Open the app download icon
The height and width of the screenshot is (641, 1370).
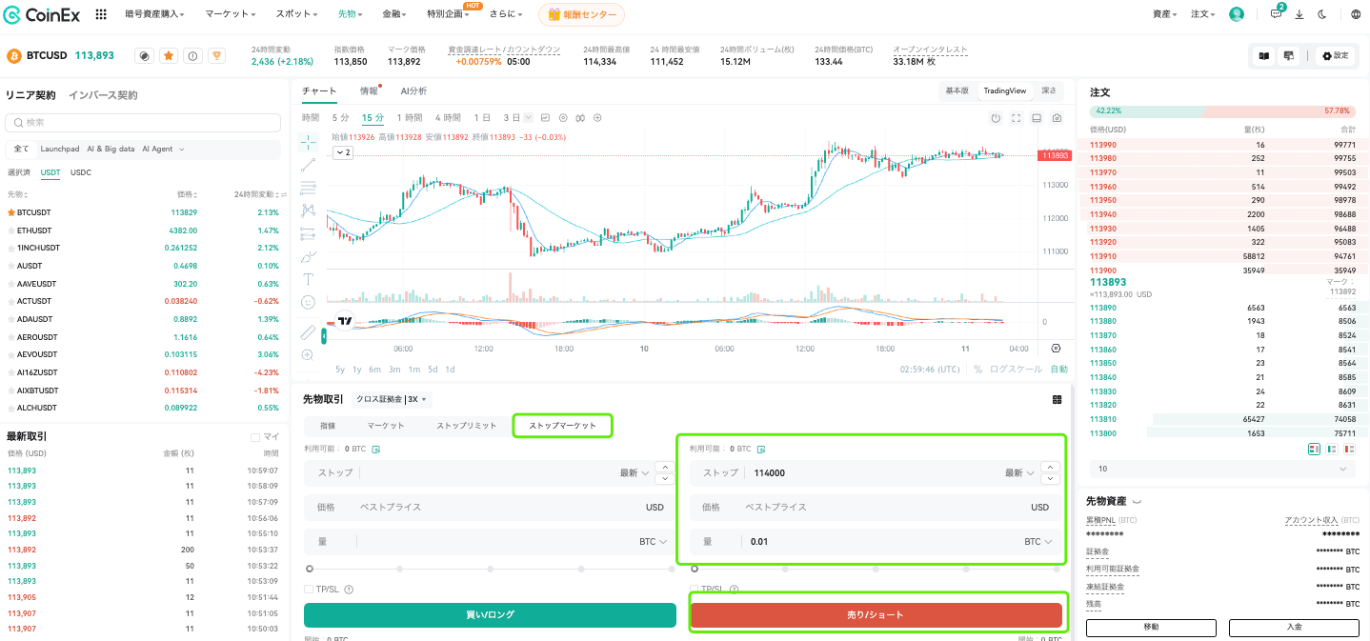coord(1299,14)
